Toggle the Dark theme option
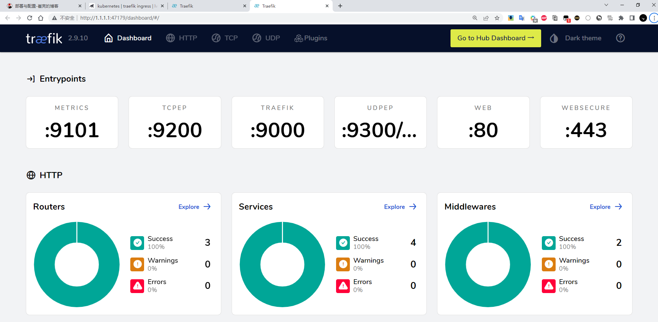This screenshot has width=658, height=322. [576, 38]
